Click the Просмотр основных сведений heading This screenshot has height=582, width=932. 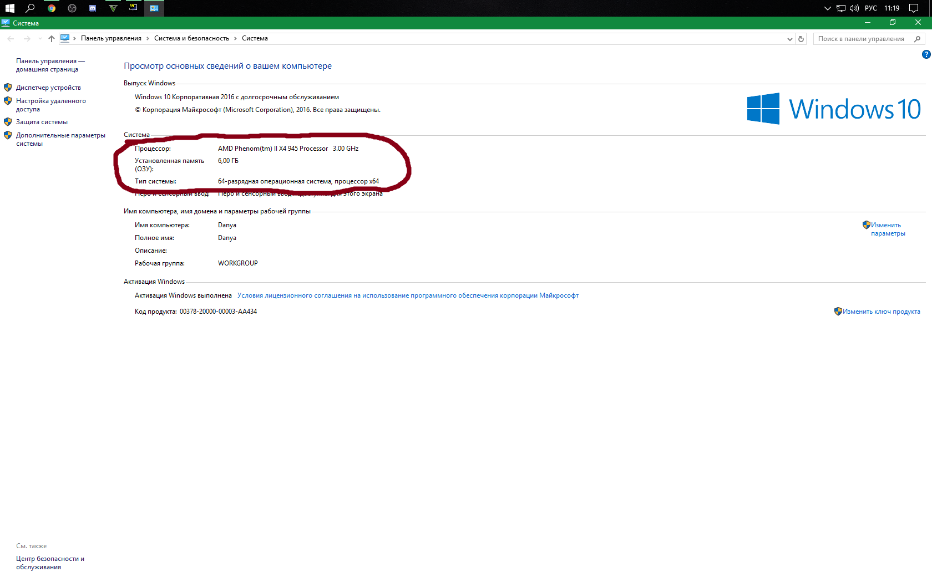[x=227, y=66]
